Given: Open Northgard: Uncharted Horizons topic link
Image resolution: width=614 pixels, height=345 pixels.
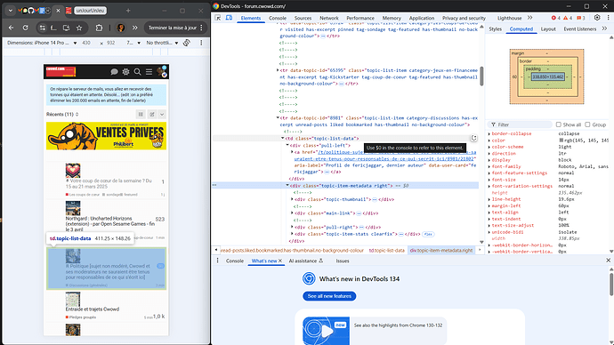Looking at the screenshot, I should [110, 224].
